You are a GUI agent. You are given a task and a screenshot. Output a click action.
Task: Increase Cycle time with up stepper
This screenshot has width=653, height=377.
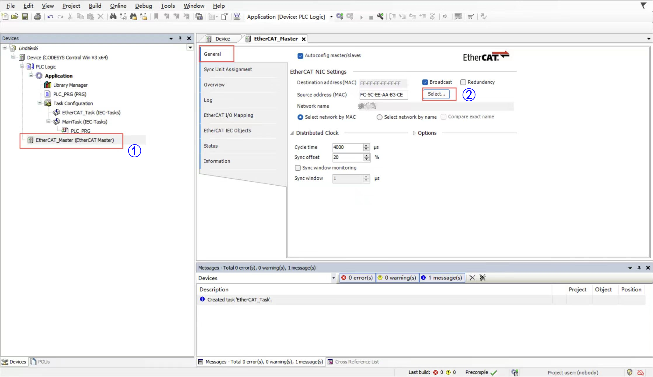(366, 145)
